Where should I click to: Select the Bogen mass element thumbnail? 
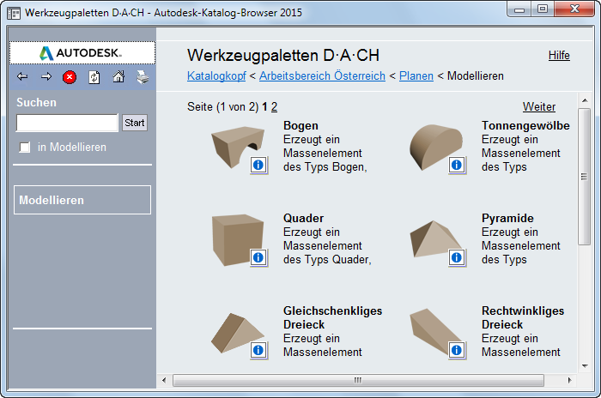click(237, 146)
